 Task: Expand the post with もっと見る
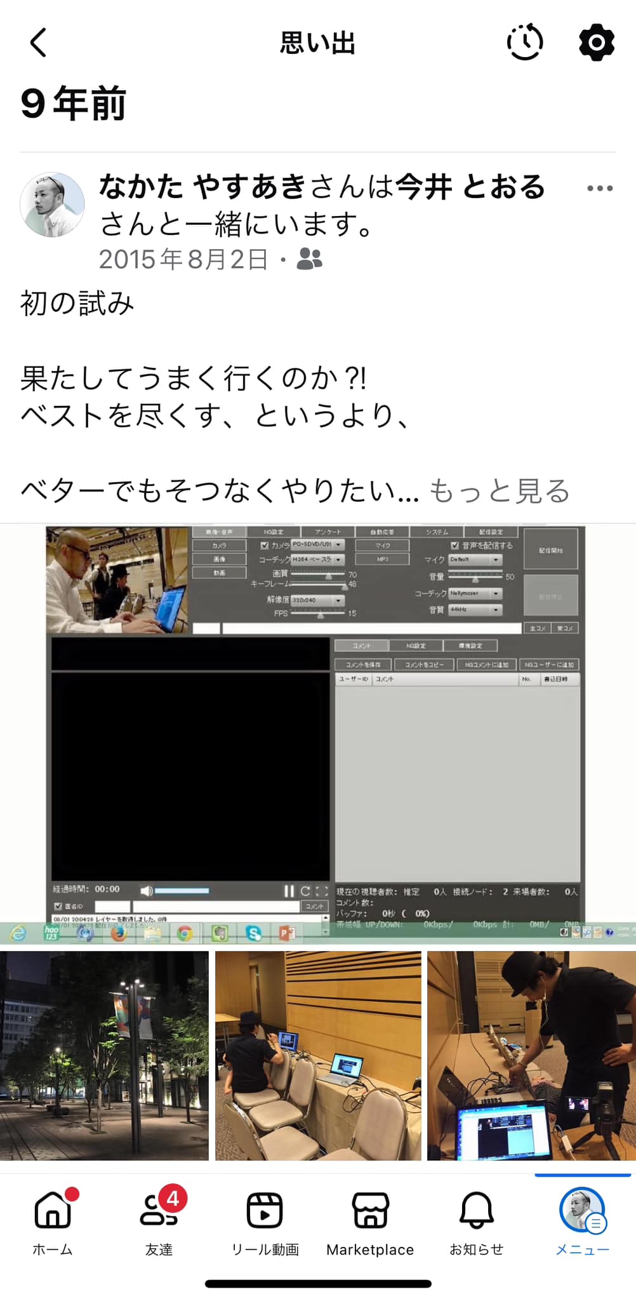[500, 490]
